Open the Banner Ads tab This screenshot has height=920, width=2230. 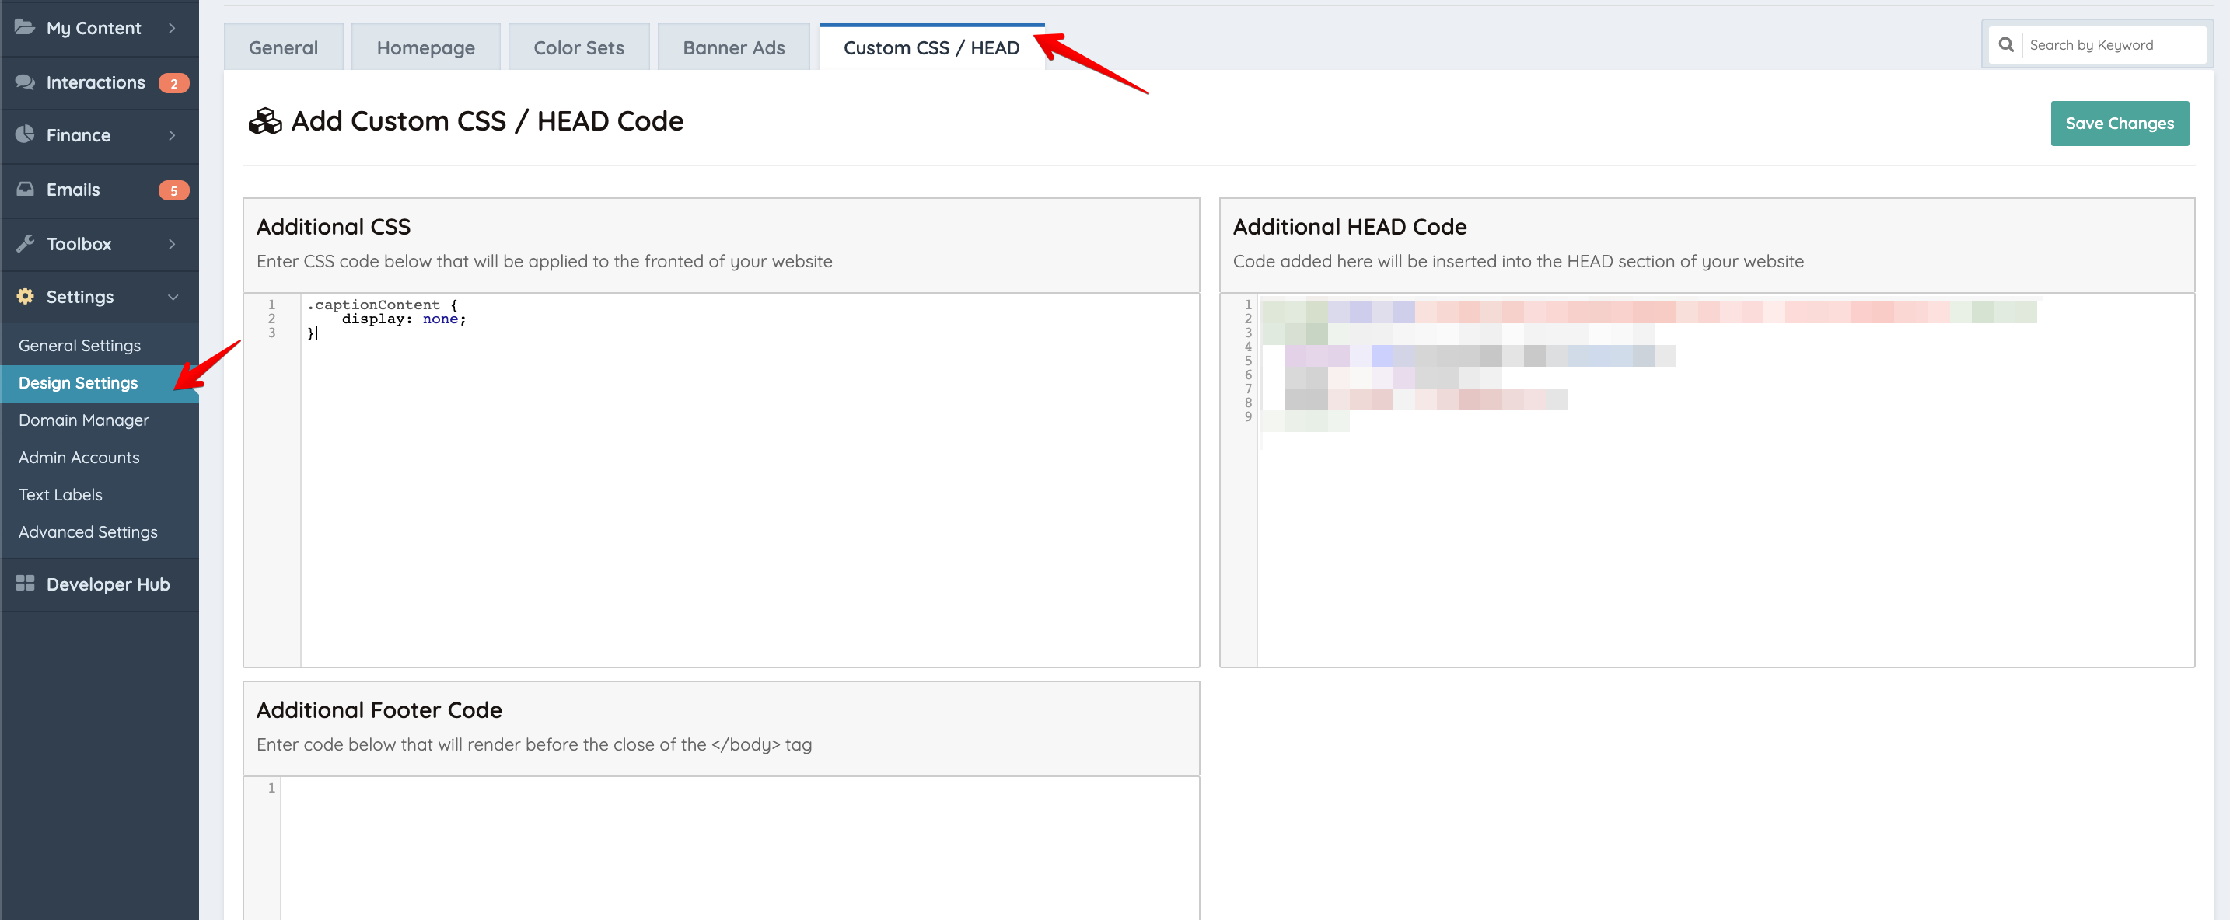click(x=733, y=47)
